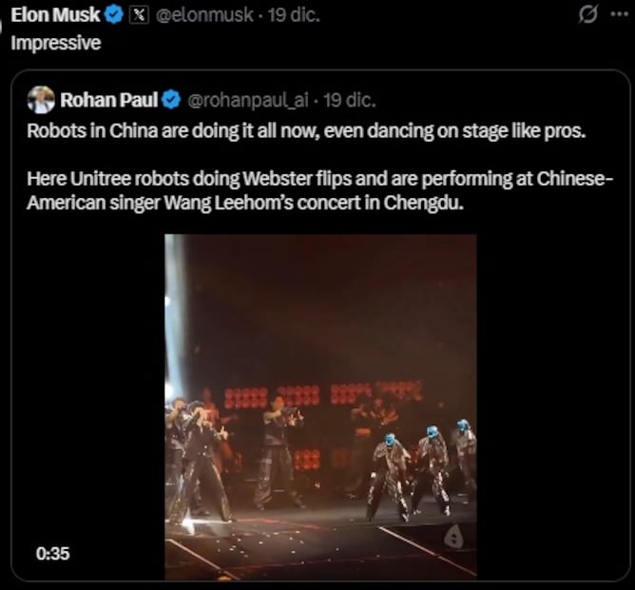Click Rohan Paul's blue verified badge
The width and height of the screenshot is (635, 590).
click(x=171, y=99)
